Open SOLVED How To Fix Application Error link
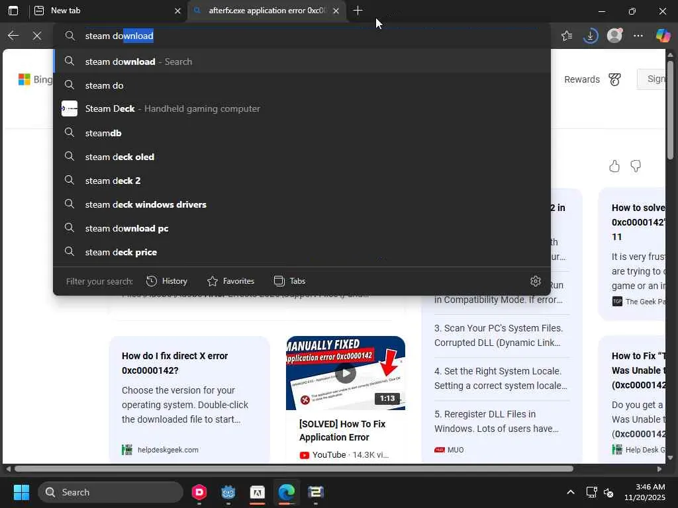This screenshot has width=678, height=508. (342, 430)
